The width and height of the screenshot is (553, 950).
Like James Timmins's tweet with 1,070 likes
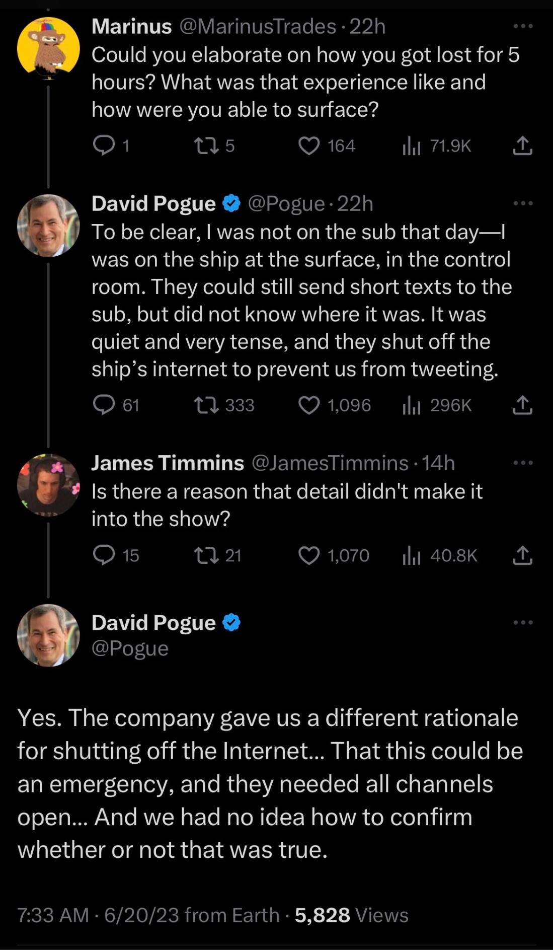coord(309,555)
